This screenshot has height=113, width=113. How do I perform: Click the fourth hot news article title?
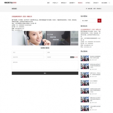pyautogui.click(x=94, y=81)
